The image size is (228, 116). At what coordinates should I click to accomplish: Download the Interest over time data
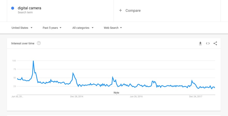click(x=200, y=43)
